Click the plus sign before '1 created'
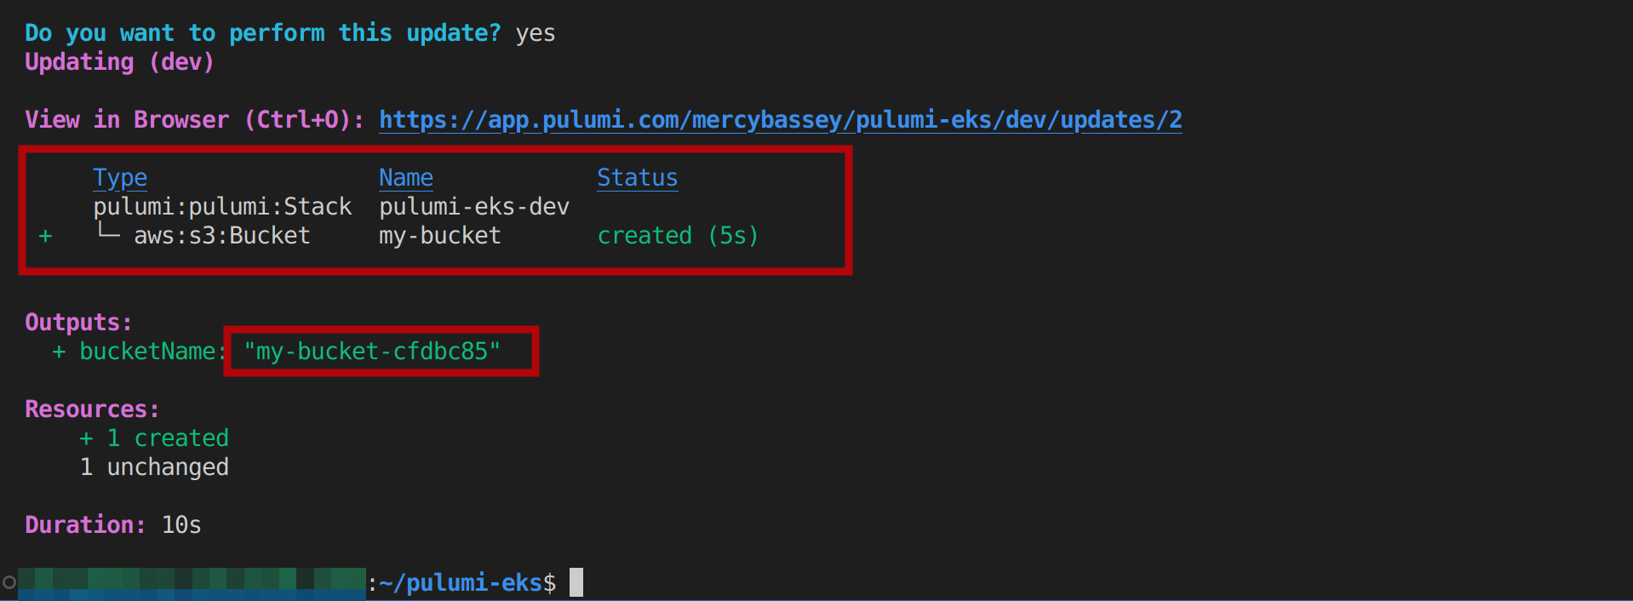 [x=86, y=438]
